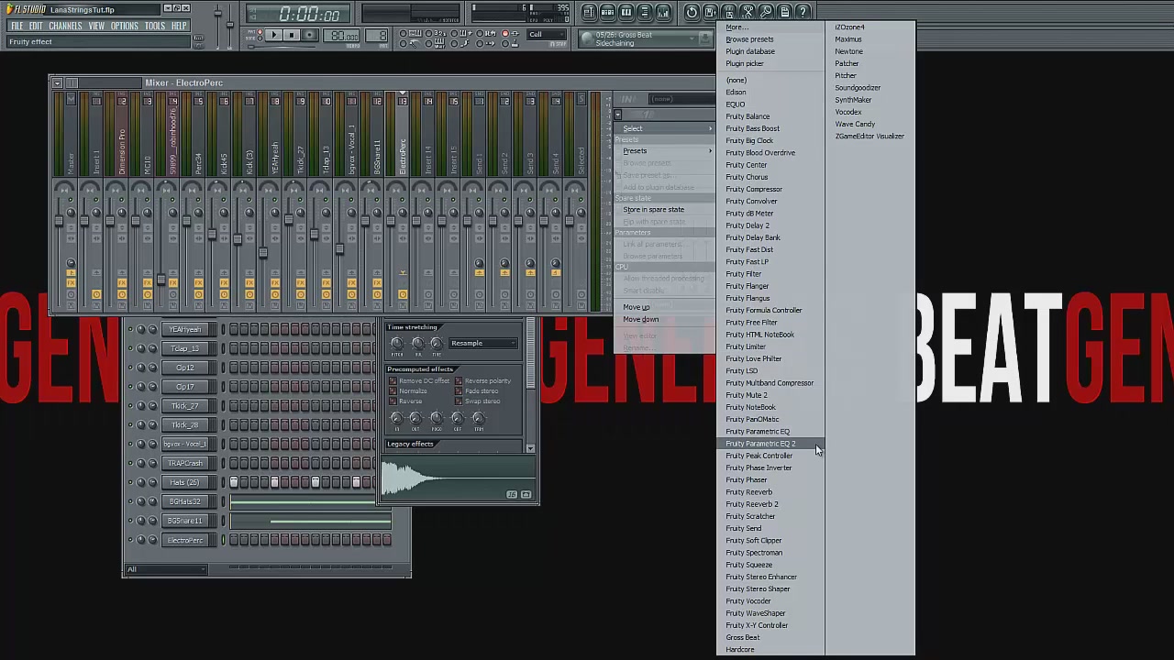Click the volume knob for TRAPCrash channel
The image size is (1174, 660).
pos(152,463)
